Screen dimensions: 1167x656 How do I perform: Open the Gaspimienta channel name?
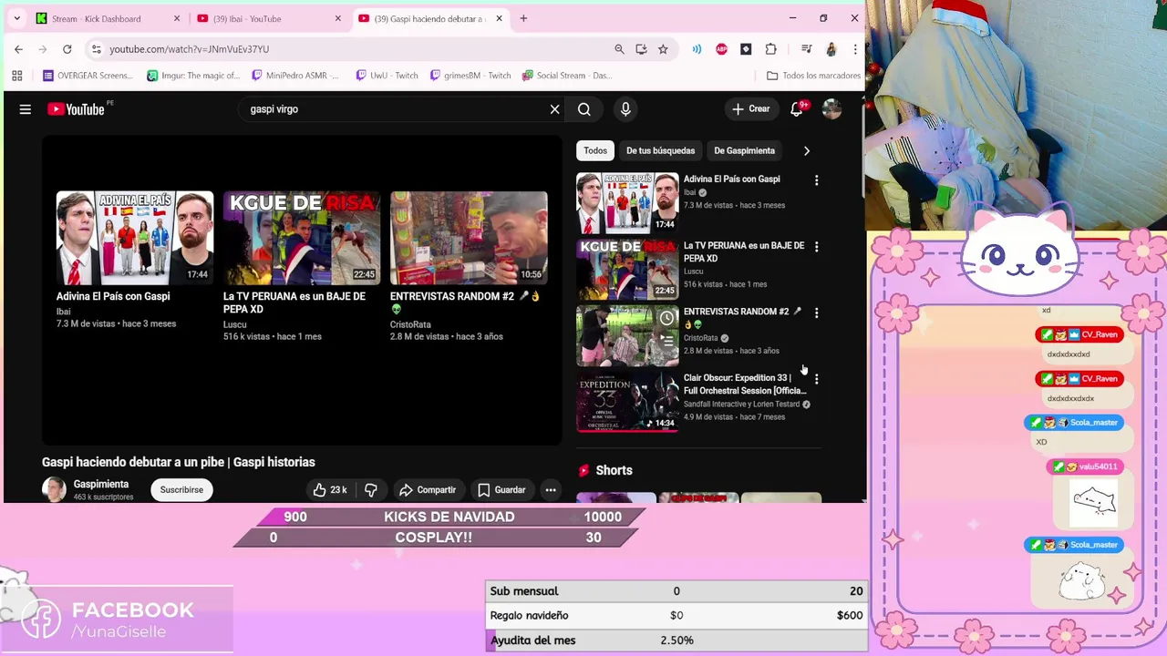click(x=101, y=485)
